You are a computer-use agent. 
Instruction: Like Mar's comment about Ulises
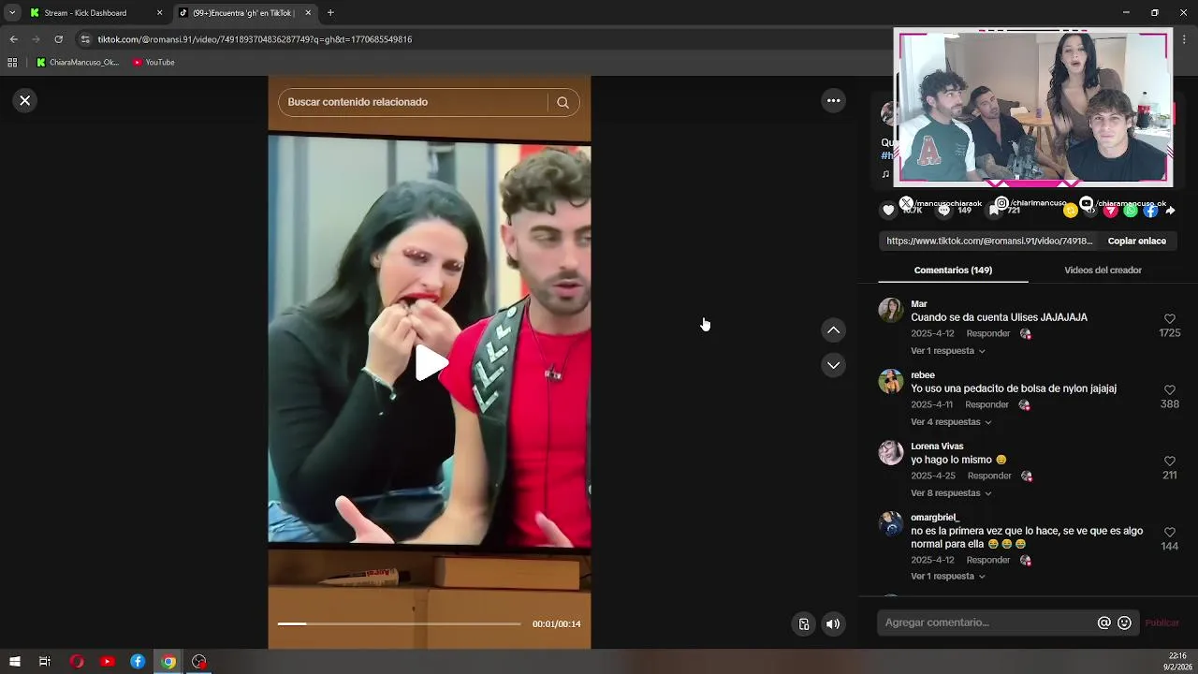pyautogui.click(x=1169, y=319)
